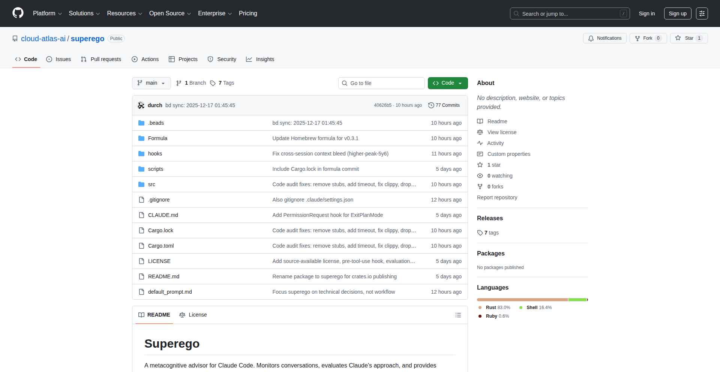Open the src folder
720x372 pixels.
[x=151, y=184]
